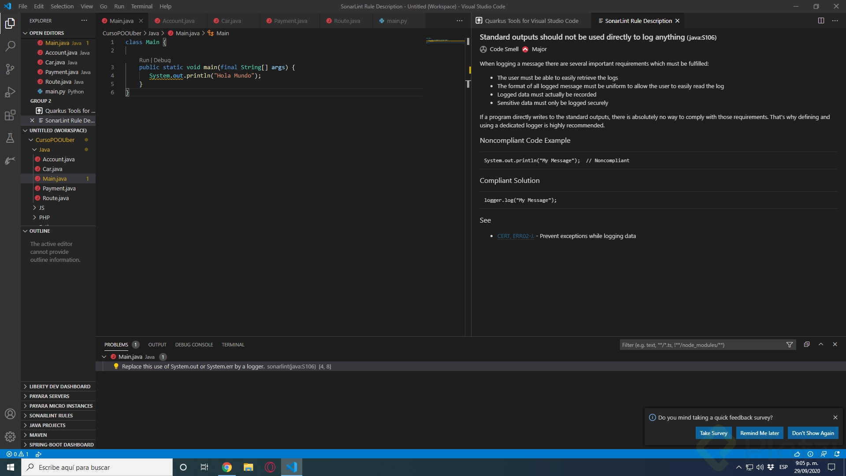This screenshot has height=476, width=846.
Task: Click Windows search box in taskbar
Action: click(97, 467)
